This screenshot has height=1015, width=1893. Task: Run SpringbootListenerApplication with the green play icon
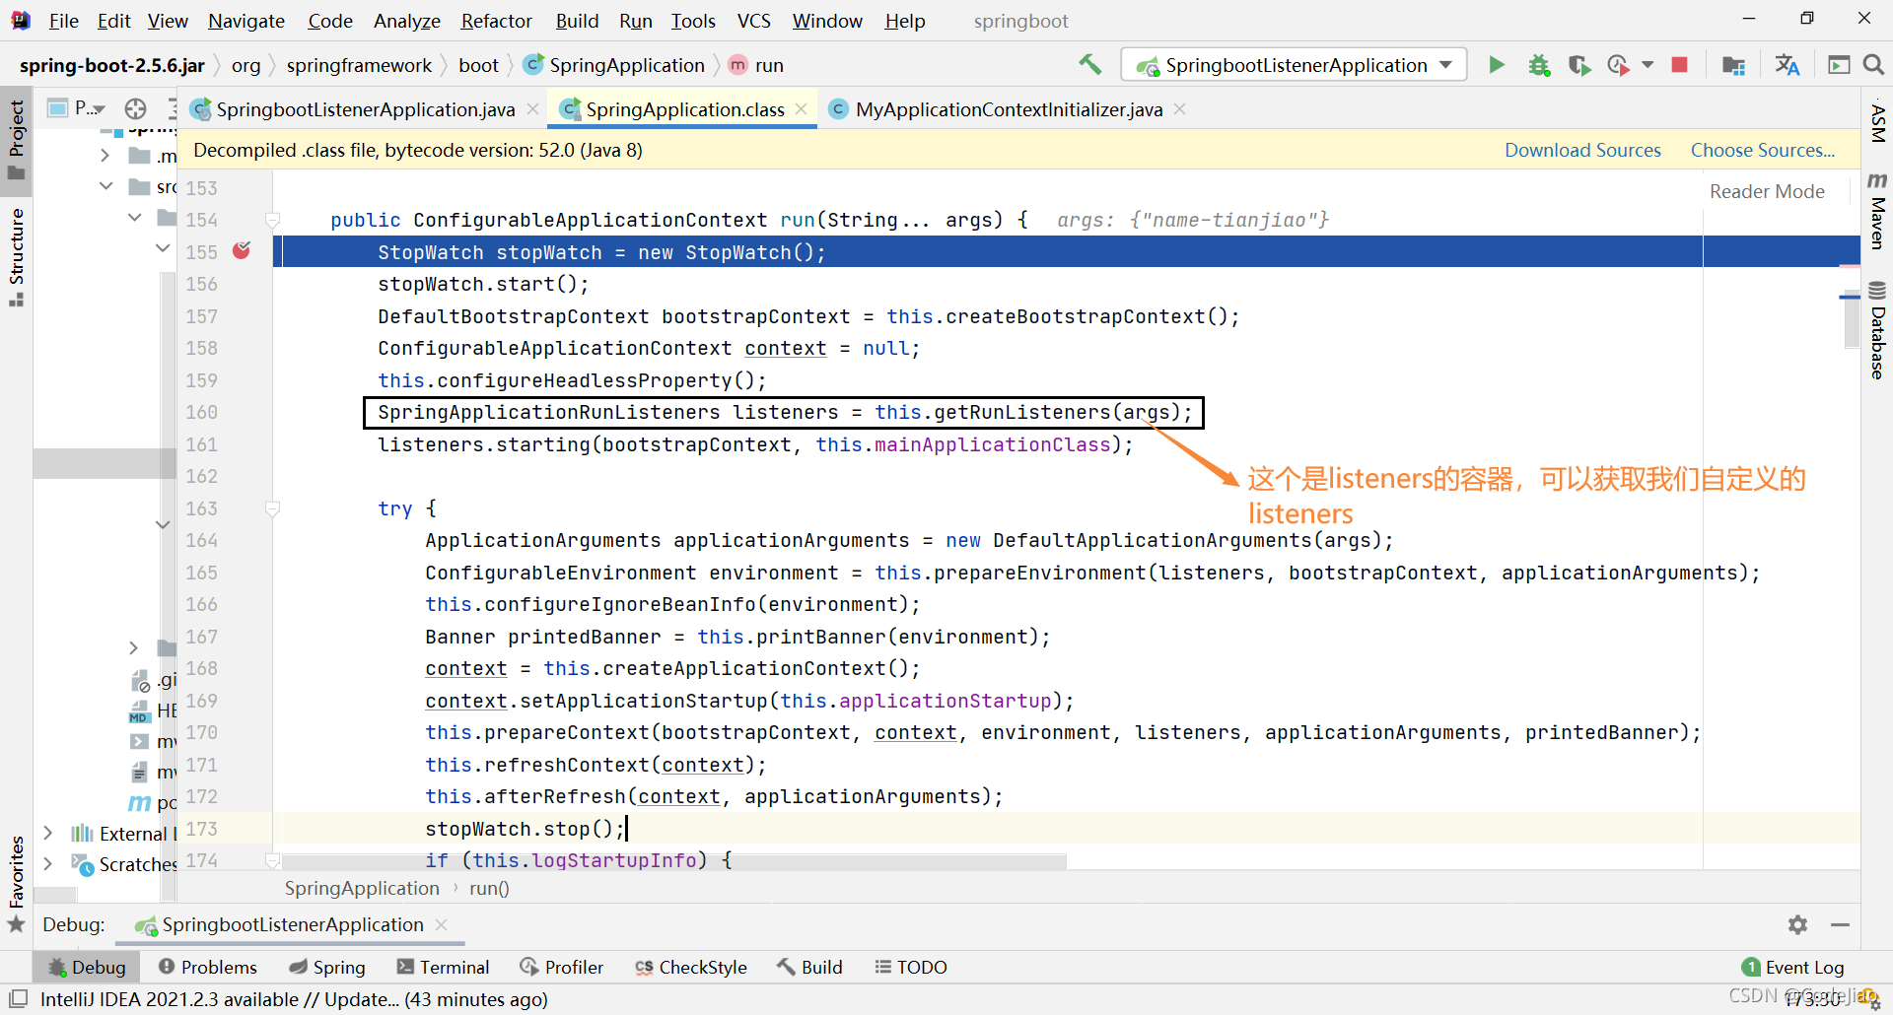coord(1497,65)
